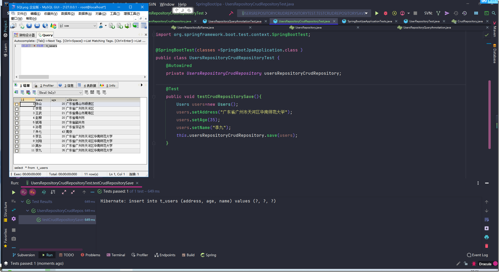Open Run panel settings gear icon
The width and height of the screenshot is (499, 272).
[14, 219]
